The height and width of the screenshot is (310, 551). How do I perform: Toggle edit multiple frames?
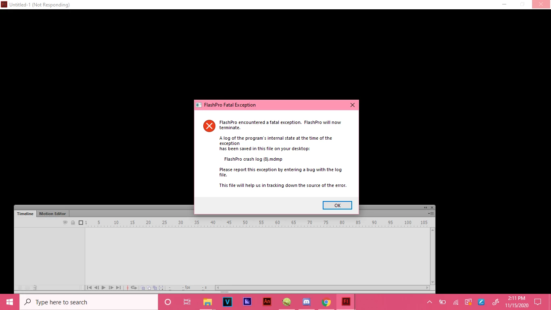tap(155, 288)
